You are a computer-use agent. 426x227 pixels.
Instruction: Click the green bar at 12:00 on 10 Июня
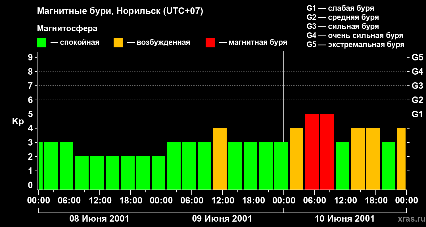(x=343, y=166)
